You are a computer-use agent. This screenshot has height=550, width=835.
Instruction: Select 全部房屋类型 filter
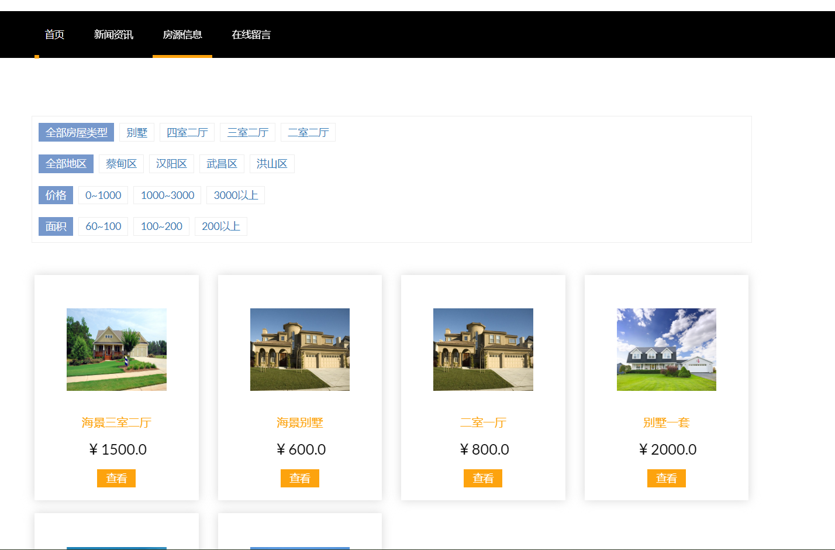pyautogui.click(x=77, y=132)
